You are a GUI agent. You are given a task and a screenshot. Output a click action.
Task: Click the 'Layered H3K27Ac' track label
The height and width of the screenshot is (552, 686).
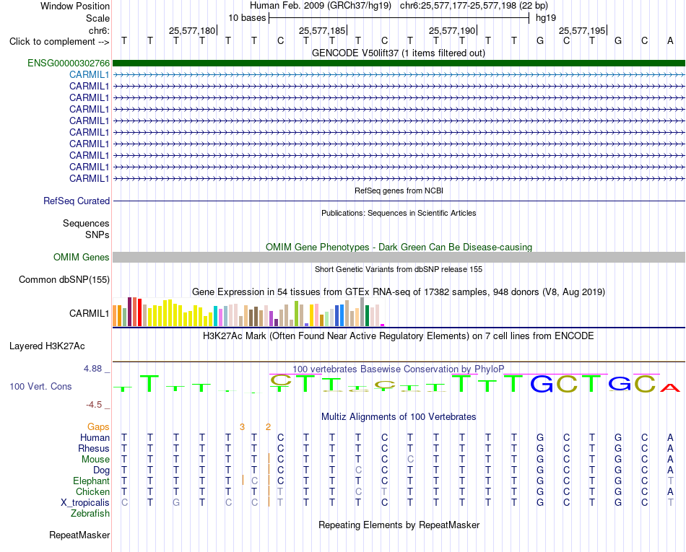pos(47,346)
